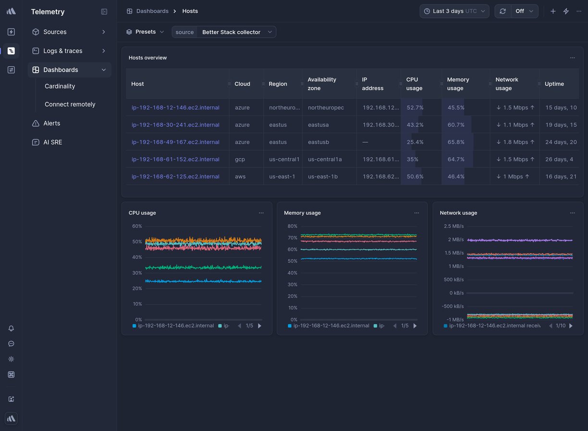Open the Better Stack collector source dropdown

tap(236, 32)
